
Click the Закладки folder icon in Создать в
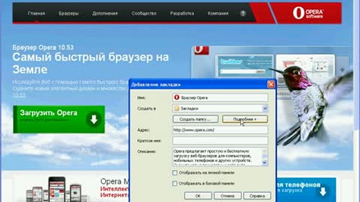click(x=177, y=108)
